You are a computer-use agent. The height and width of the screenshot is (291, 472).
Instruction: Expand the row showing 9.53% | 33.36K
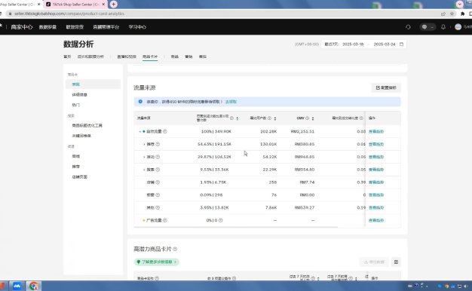coord(144,170)
